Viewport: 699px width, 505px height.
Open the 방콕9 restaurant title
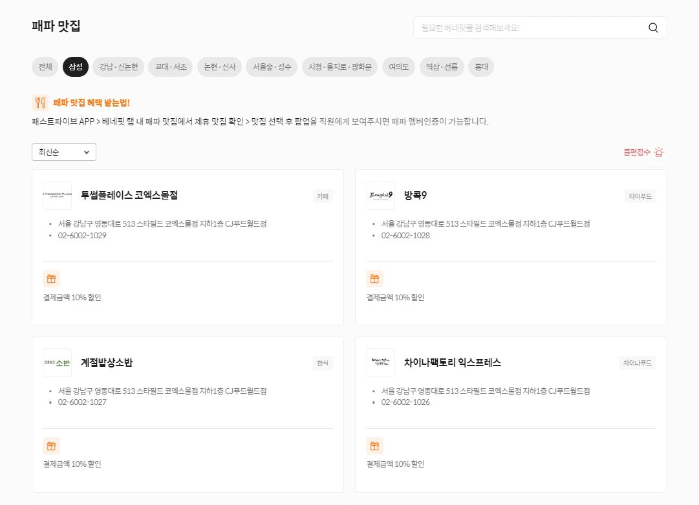click(x=415, y=195)
